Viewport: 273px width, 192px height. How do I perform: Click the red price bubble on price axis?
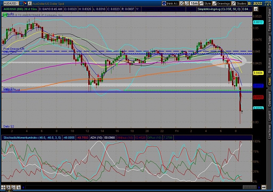258,97
